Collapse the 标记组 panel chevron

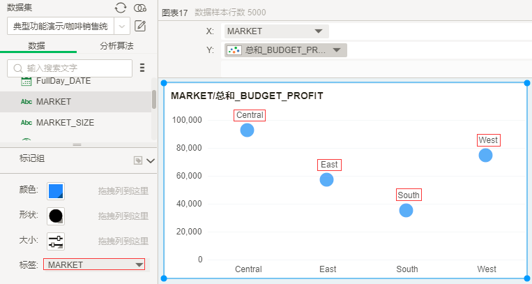(151, 160)
